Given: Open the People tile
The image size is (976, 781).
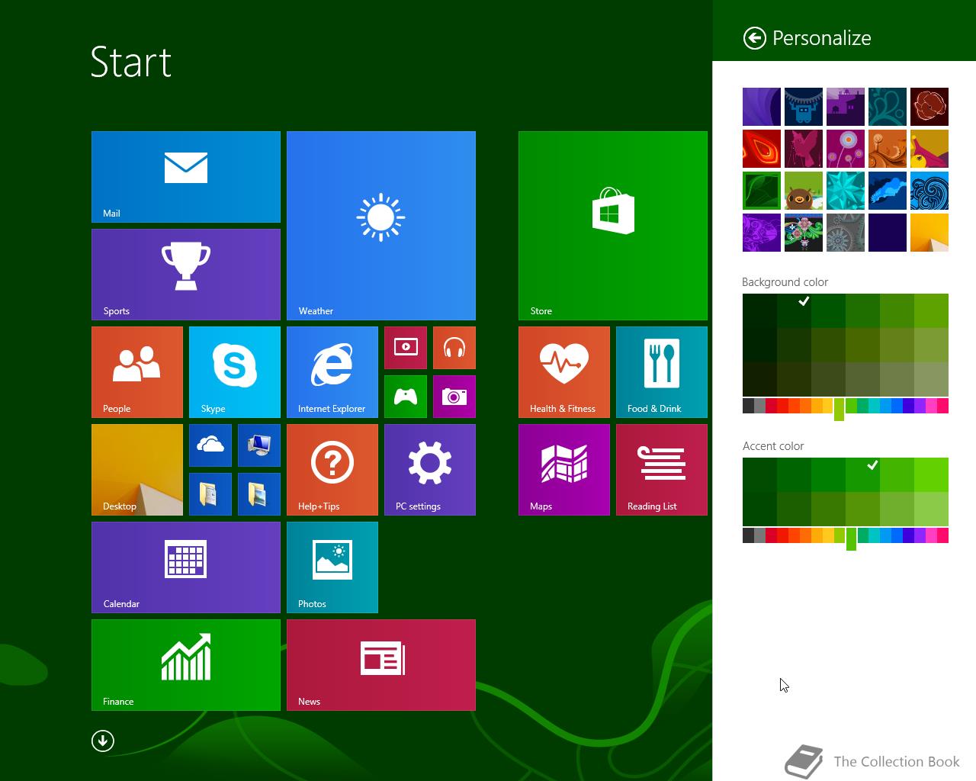Looking at the screenshot, I should [x=137, y=372].
